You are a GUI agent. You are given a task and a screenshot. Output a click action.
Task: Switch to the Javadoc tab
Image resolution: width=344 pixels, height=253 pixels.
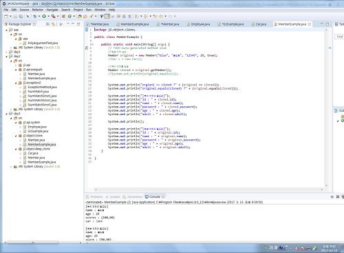point(113,196)
